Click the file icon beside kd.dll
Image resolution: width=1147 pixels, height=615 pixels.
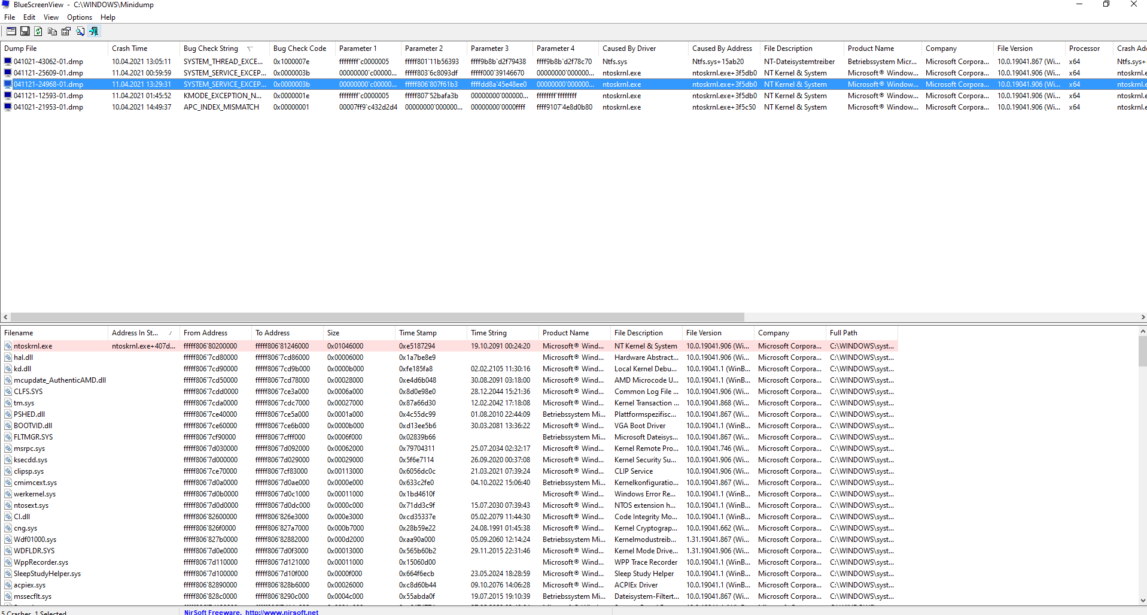click(8, 368)
